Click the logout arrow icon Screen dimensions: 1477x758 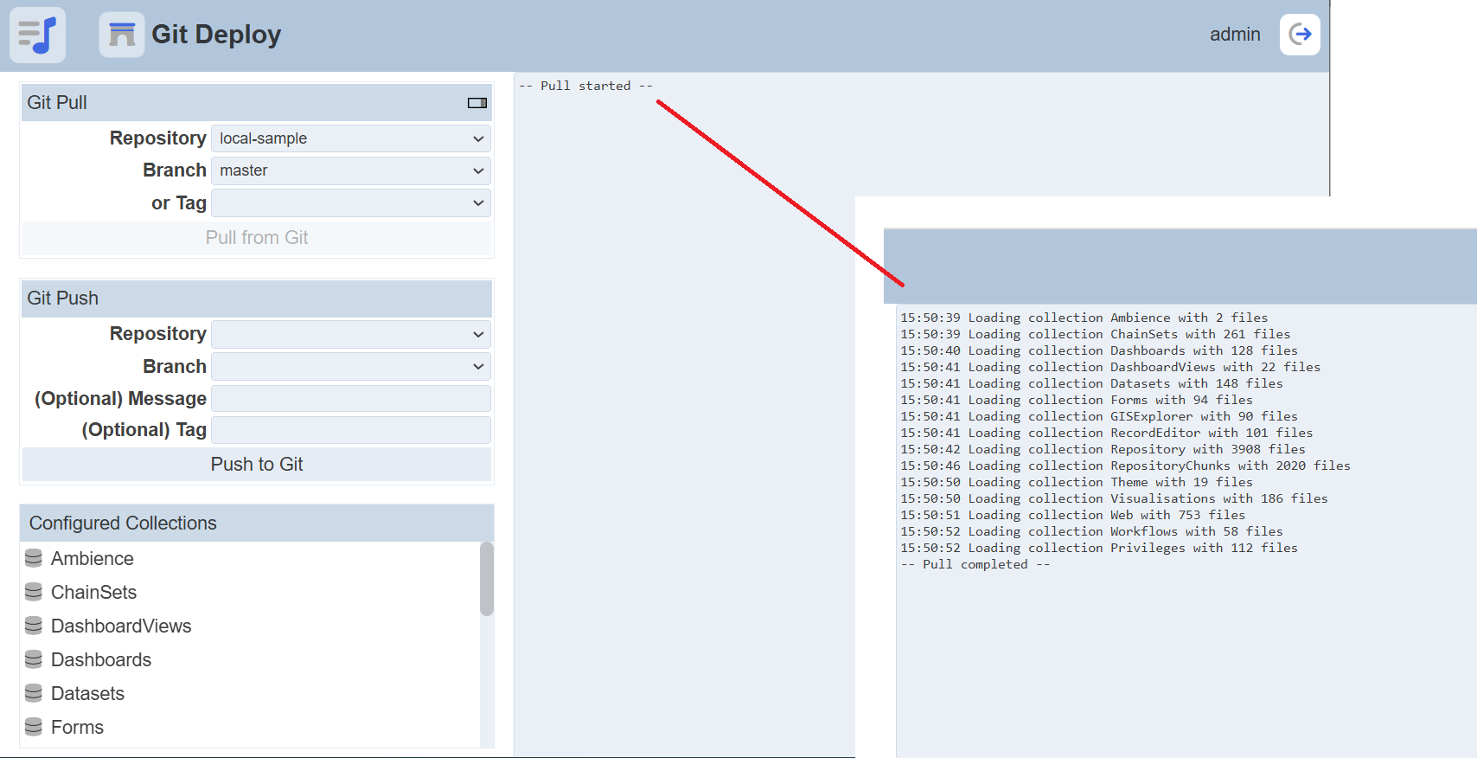[1300, 35]
